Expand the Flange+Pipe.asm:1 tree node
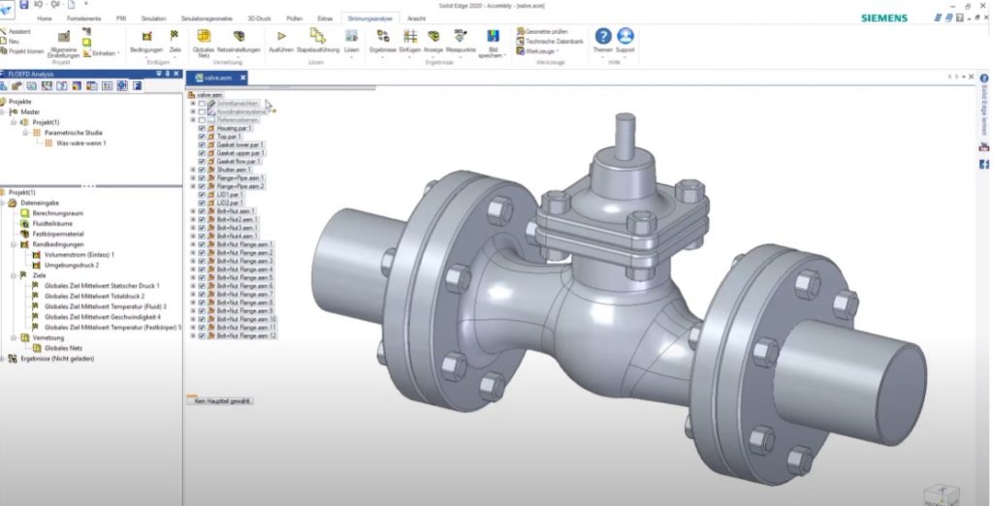 [x=193, y=178]
